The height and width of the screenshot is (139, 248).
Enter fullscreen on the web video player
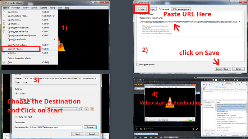(x=197, y=129)
